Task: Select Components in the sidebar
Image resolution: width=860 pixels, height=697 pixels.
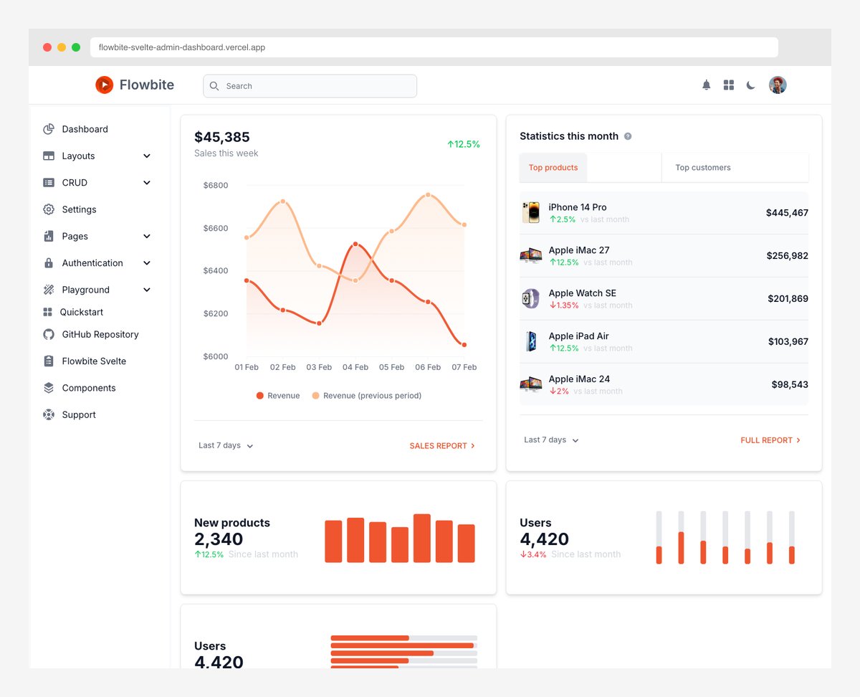Action: pos(88,388)
